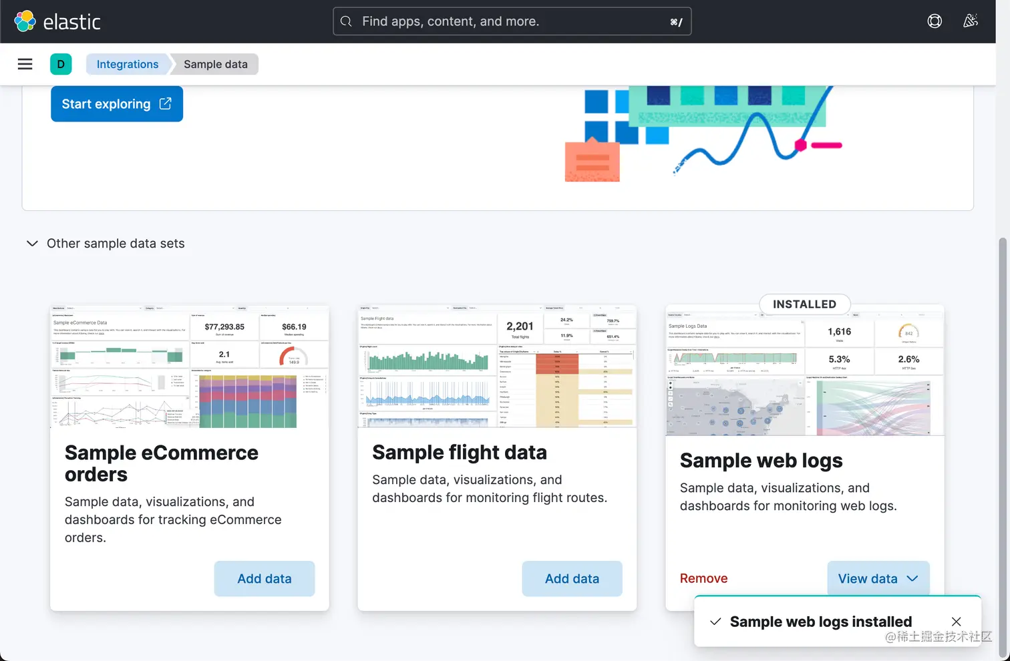Click the INSTALLED badge
Screen dimensions: 1010x661
[x=804, y=304]
